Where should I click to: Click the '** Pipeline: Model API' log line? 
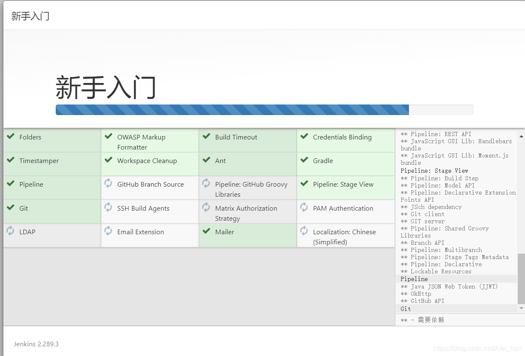point(438,185)
